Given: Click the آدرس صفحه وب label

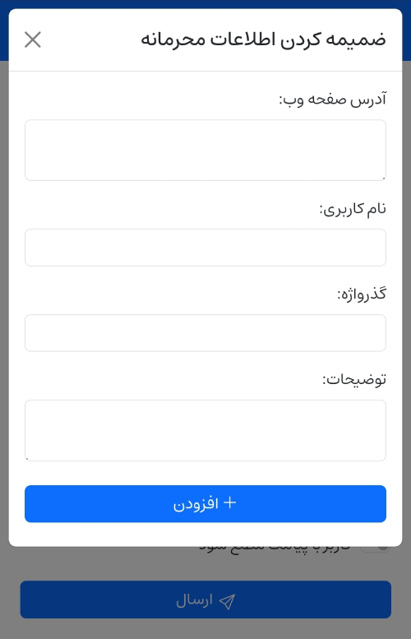Looking at the screenshot, I should pos(332,100).
